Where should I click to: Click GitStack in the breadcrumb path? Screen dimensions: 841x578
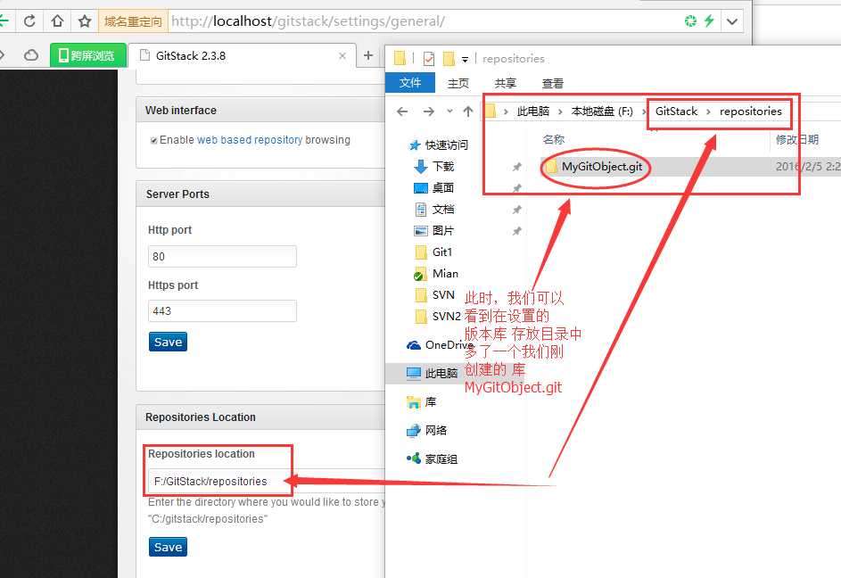pyautogui.click(x=676, y=111)
